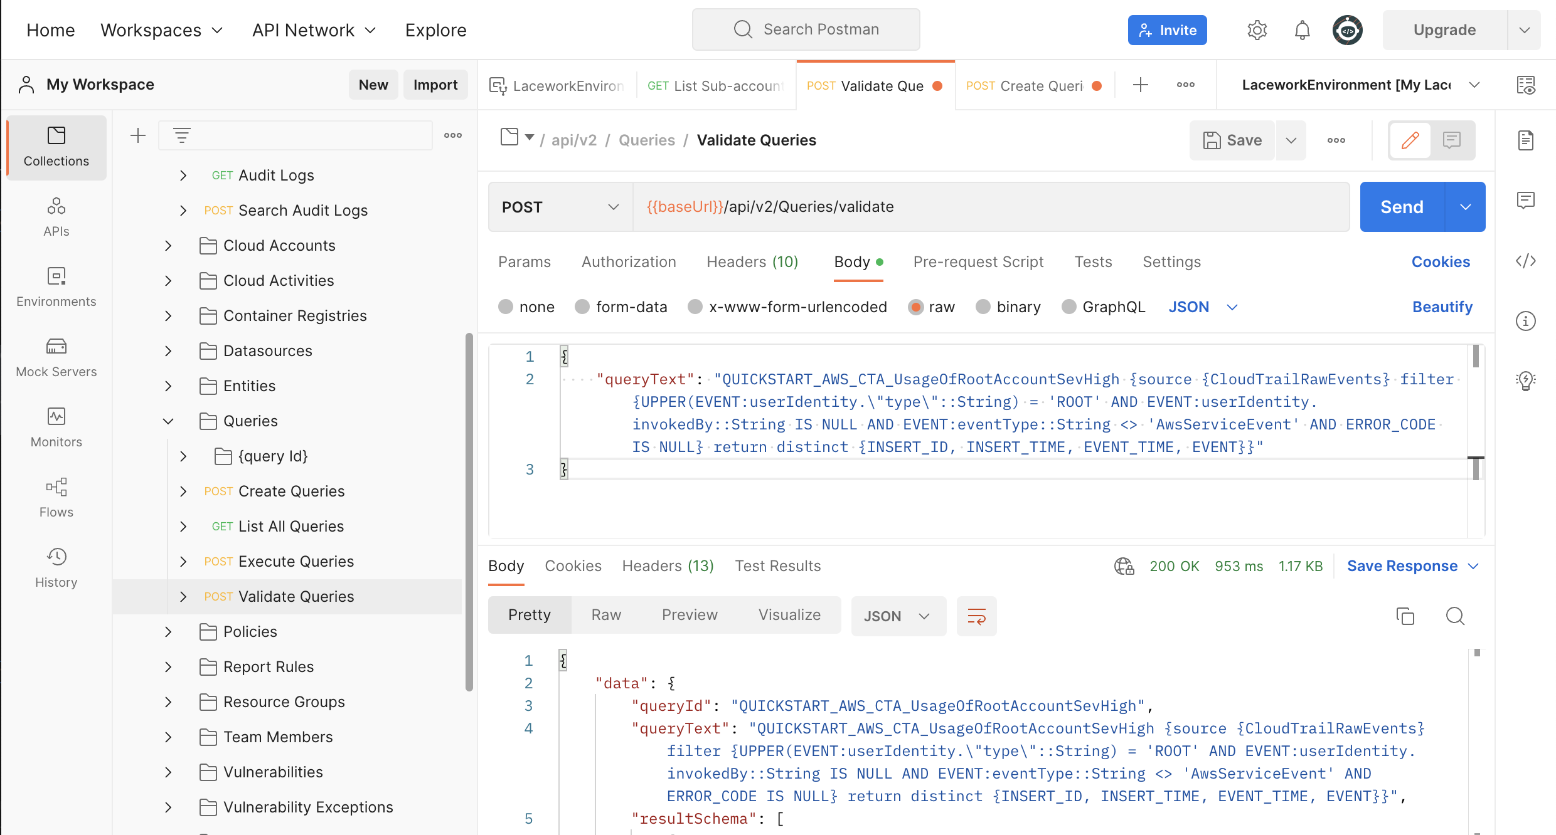Click the Send button to execute request
1556x835 pixels.
click(1403, 206)
